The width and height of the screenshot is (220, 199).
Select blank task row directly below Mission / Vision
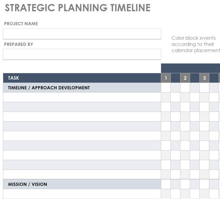[x=82, y=194]
